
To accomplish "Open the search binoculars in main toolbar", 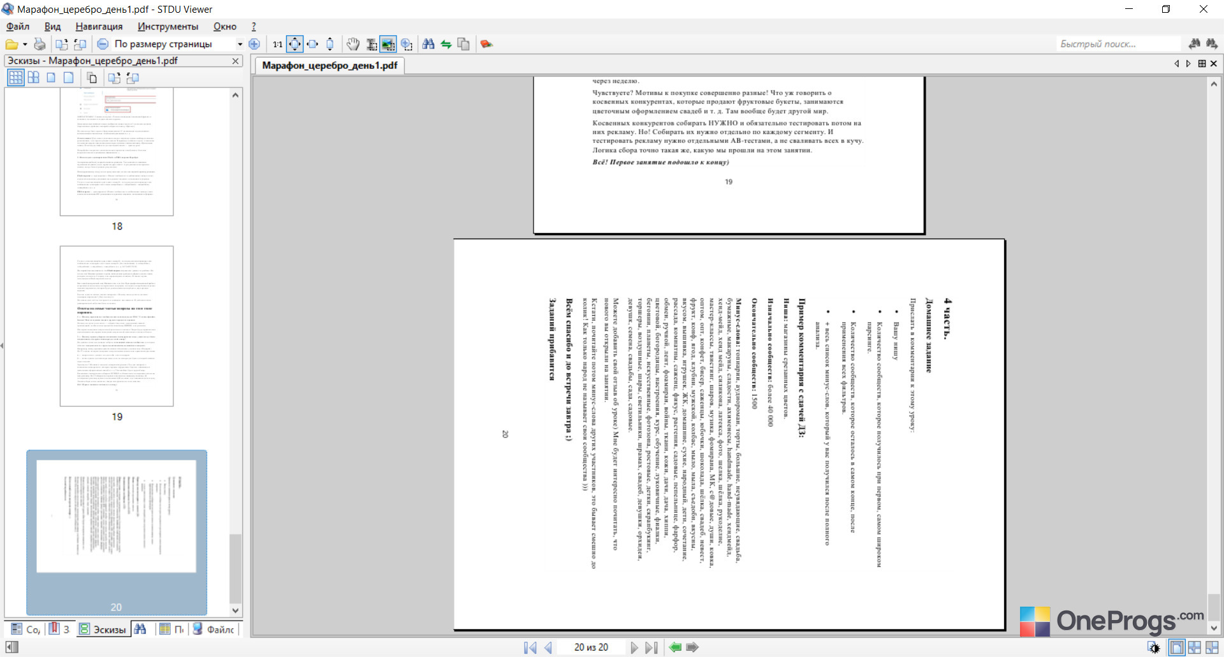I will point(428,44).
